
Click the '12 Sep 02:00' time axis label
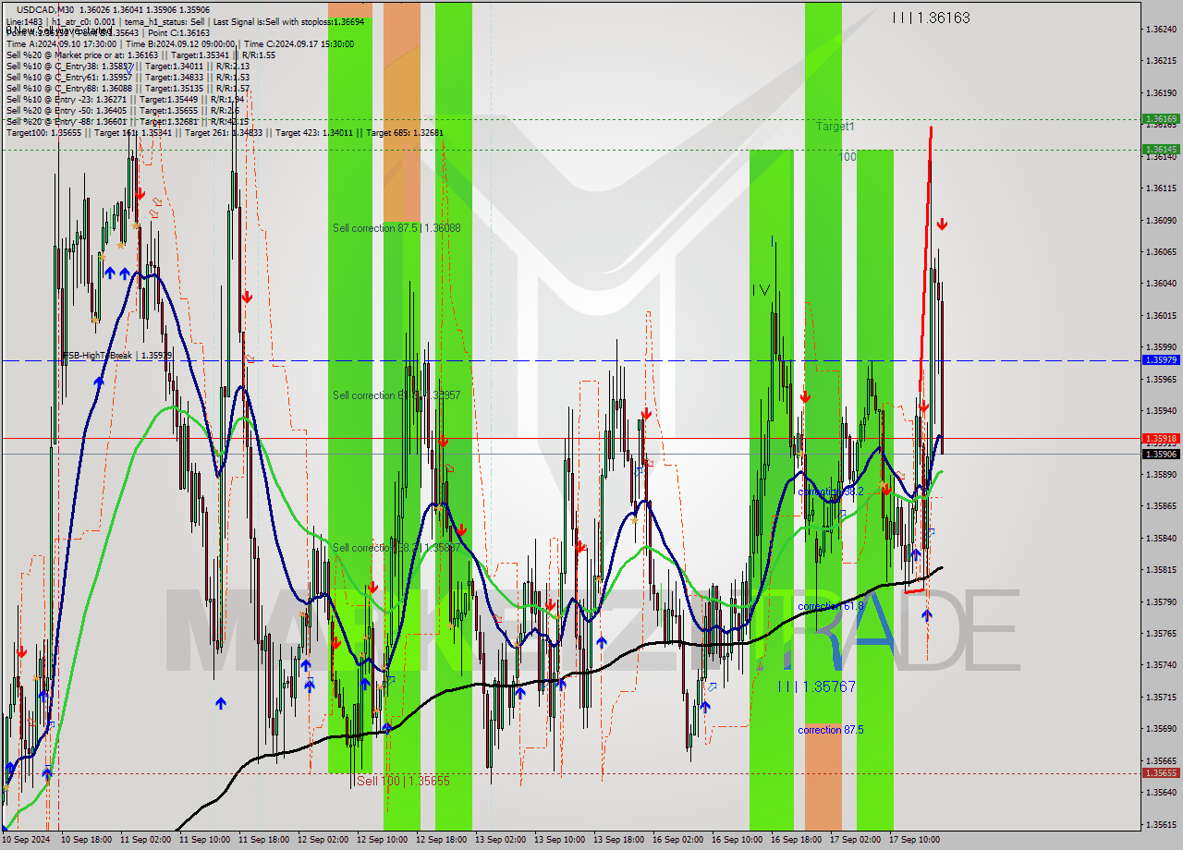pyautogui.click(x=323, y=840)
